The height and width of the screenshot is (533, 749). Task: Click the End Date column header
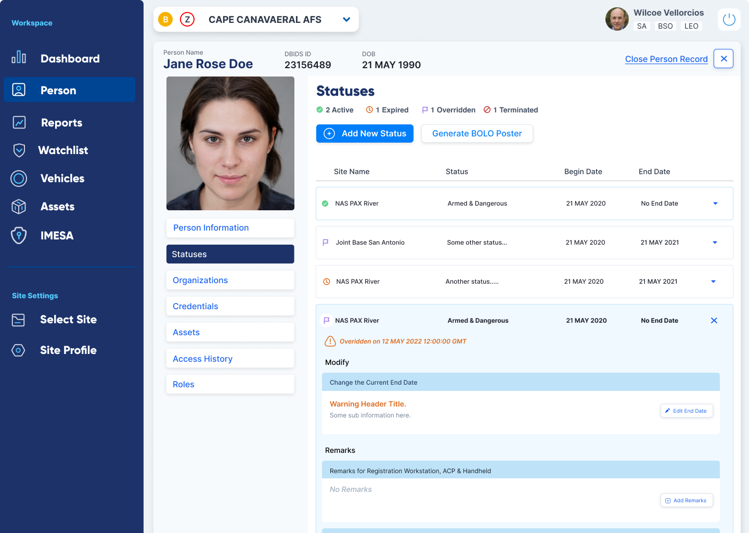[654, 172]
